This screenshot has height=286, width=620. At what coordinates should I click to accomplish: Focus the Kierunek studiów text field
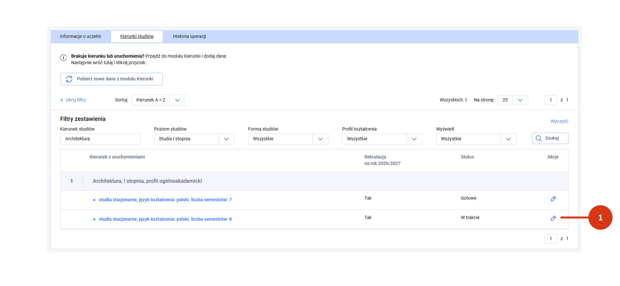coord(100,139)
